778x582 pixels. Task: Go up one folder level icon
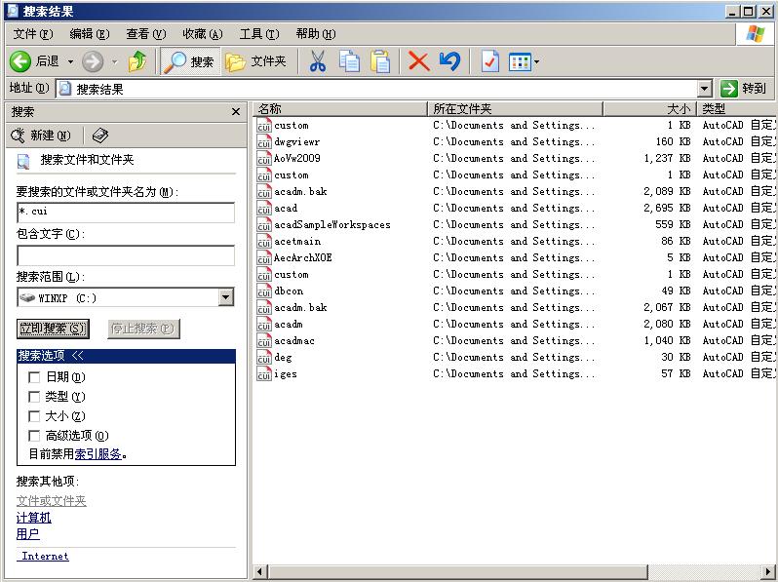point(137,61)
